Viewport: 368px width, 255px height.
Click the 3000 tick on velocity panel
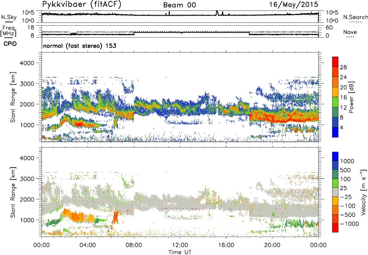click(x=27, y=179)
